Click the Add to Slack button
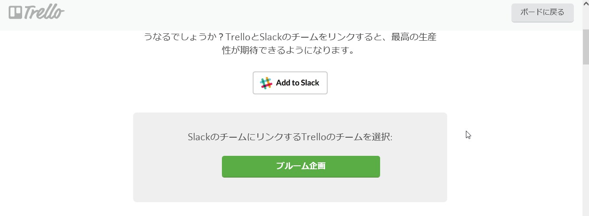The image size is (589, 216). [290, 83]
